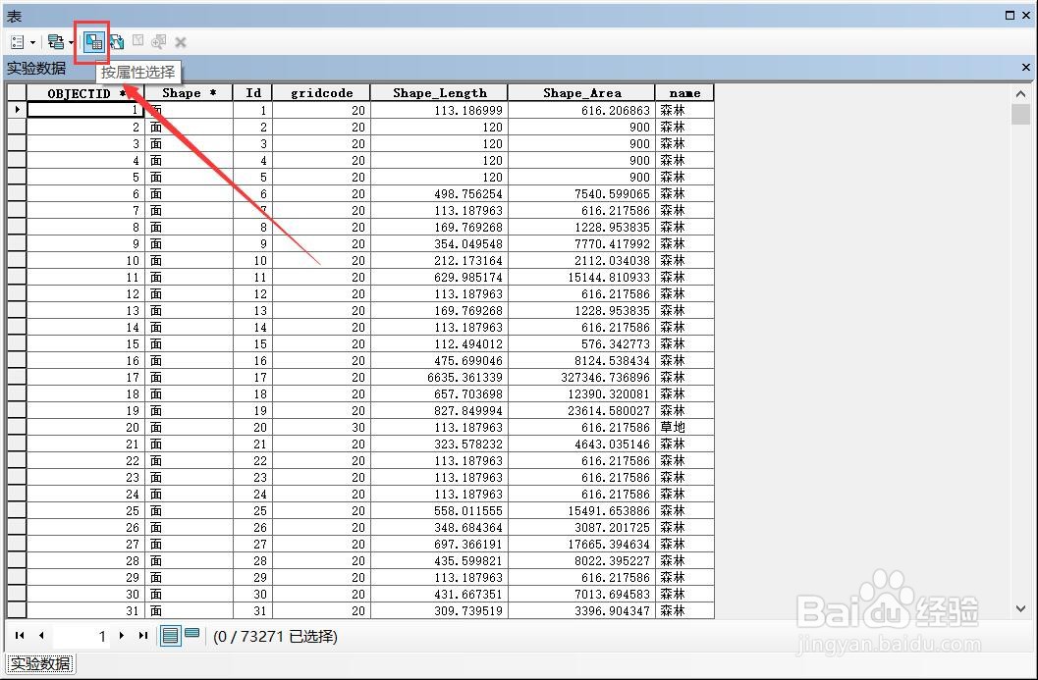Click the gridcode cell with value 30
This screenshot has height=680, width=1038.
click(322, 427)
